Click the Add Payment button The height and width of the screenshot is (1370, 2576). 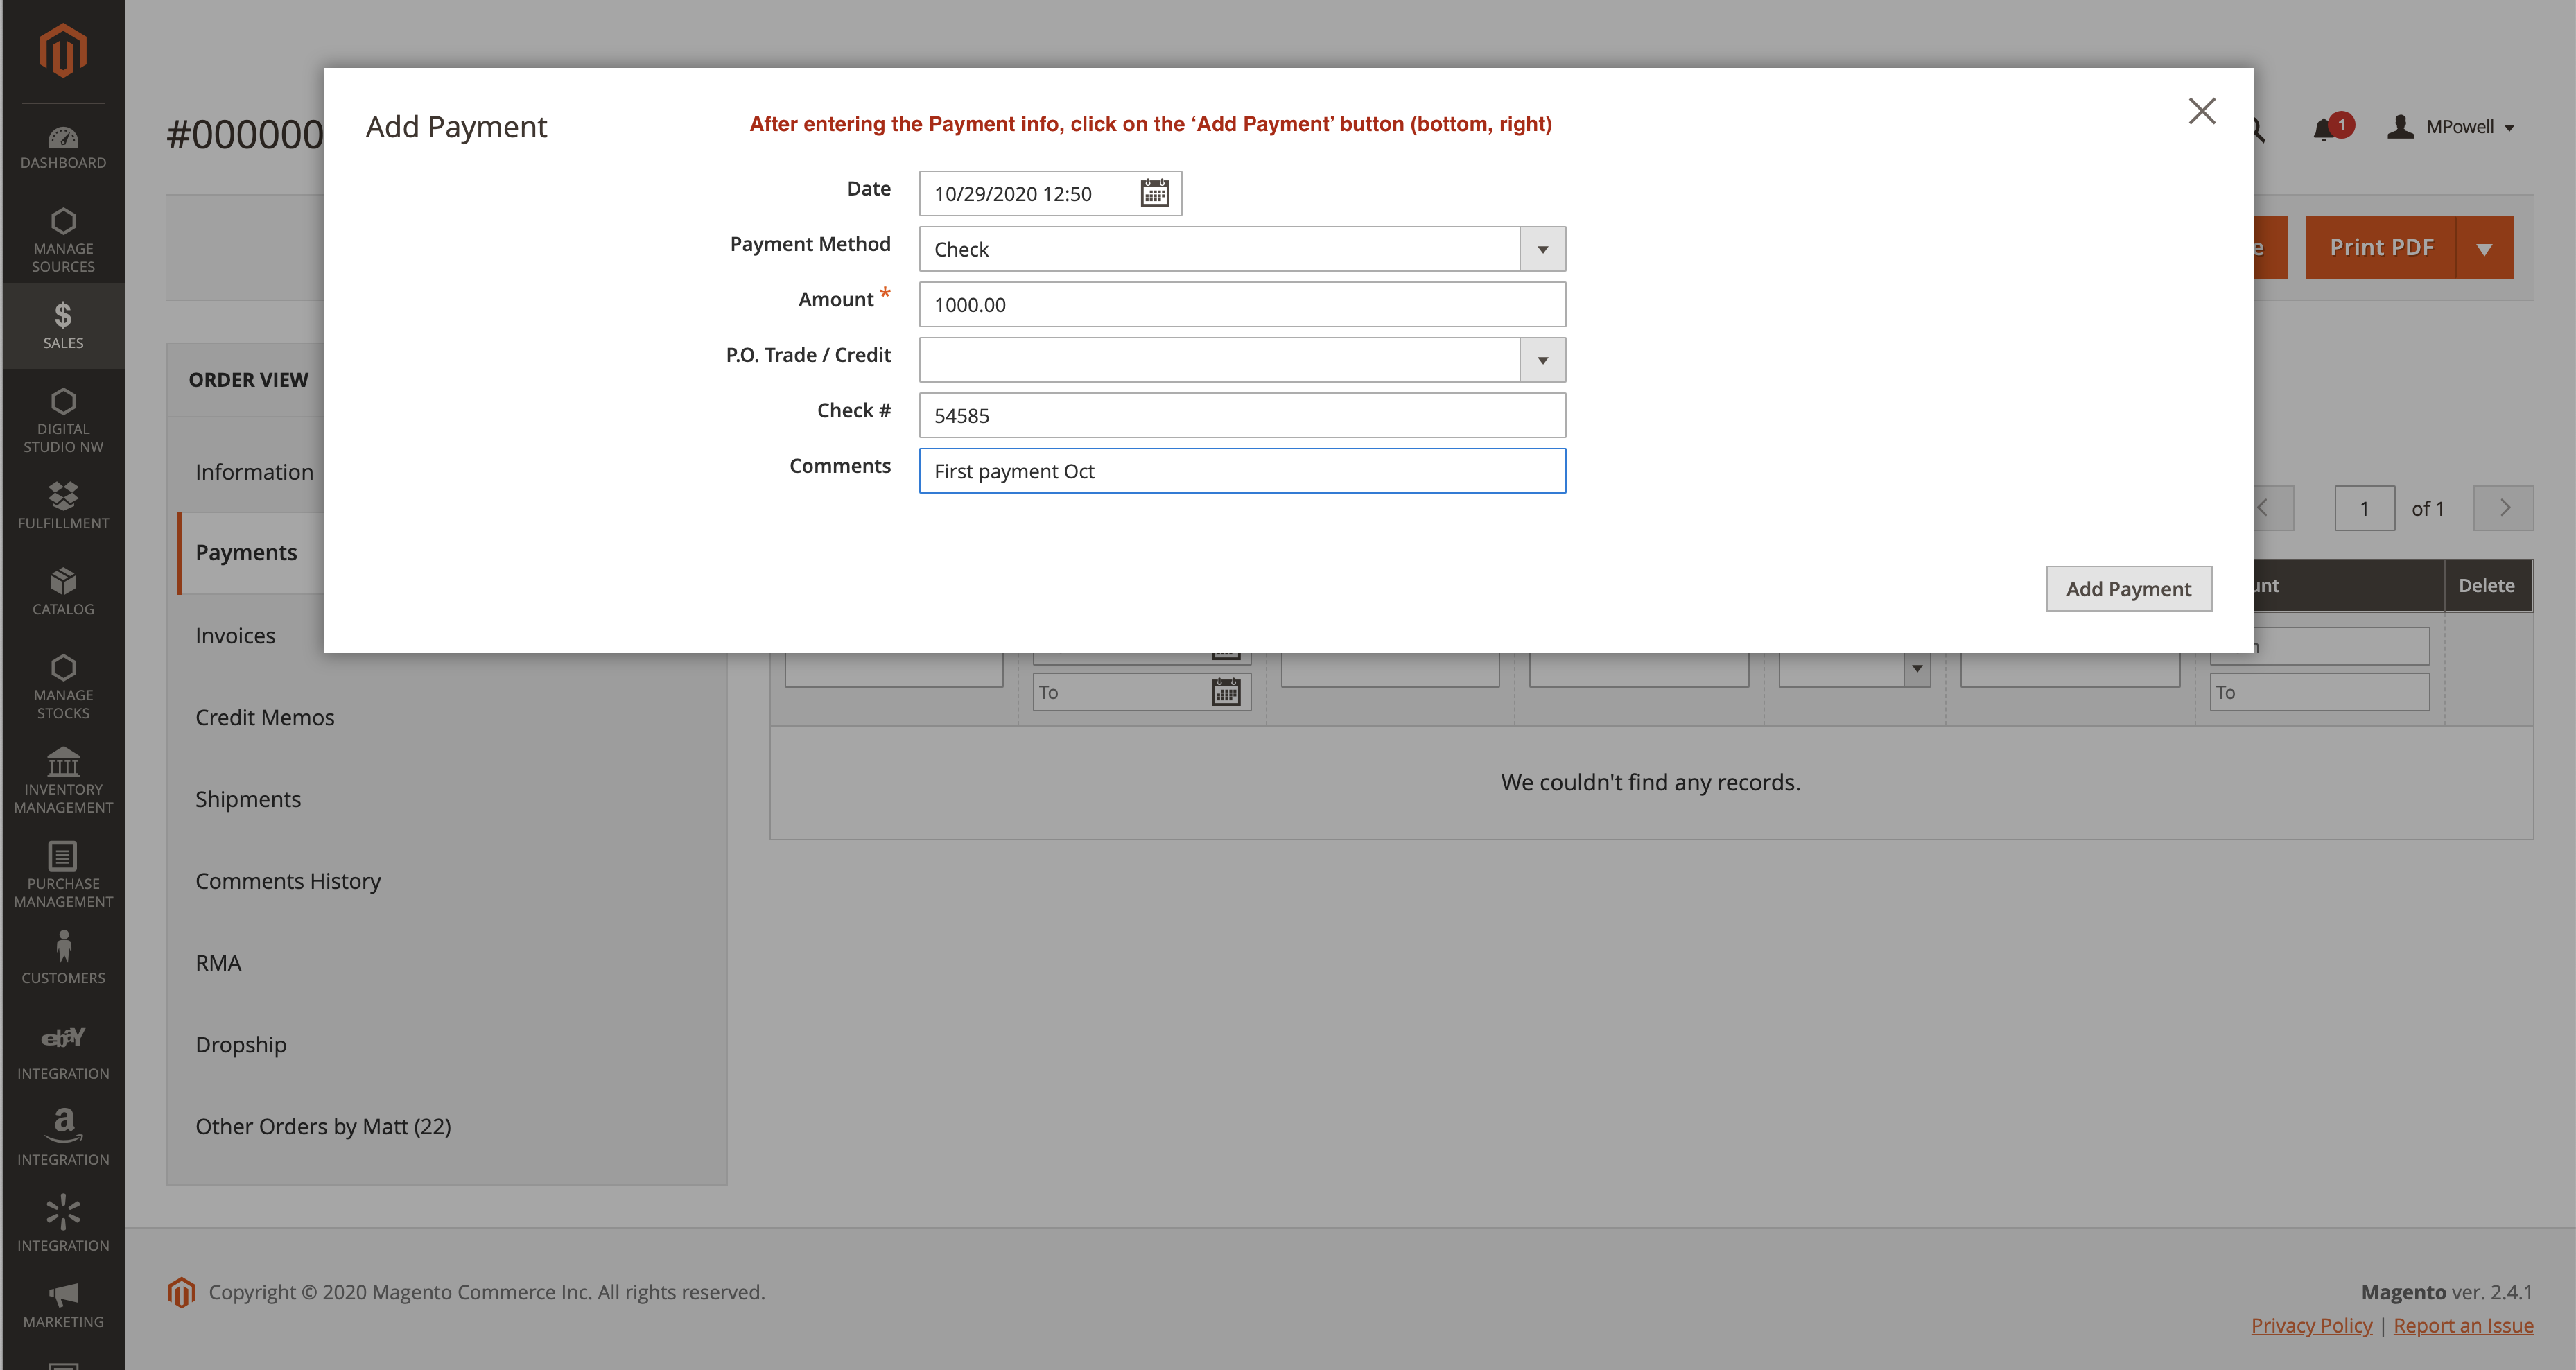click(x=2128, y=589)
